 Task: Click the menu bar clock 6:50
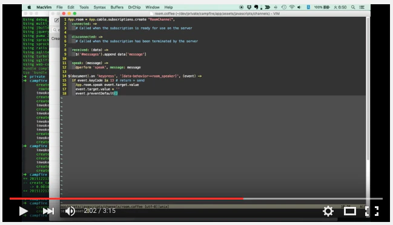coord(340,7)
